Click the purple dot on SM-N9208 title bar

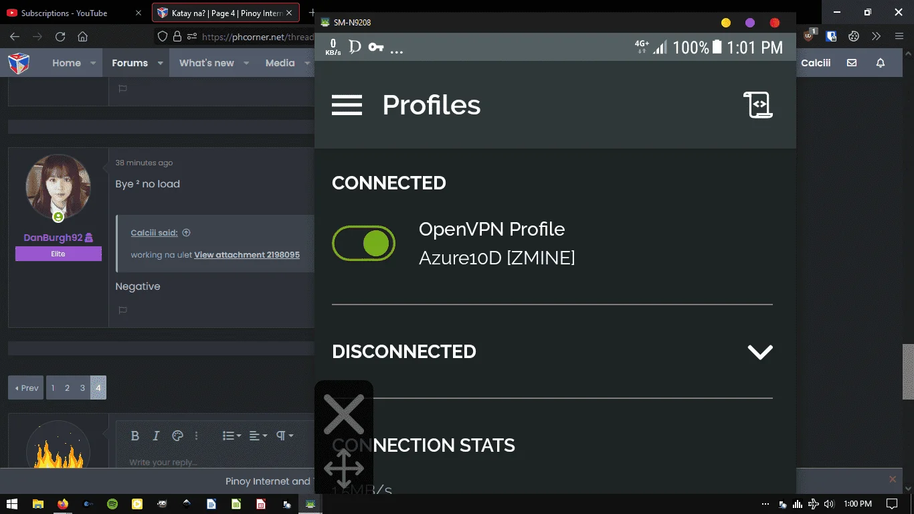coord(750,23)
